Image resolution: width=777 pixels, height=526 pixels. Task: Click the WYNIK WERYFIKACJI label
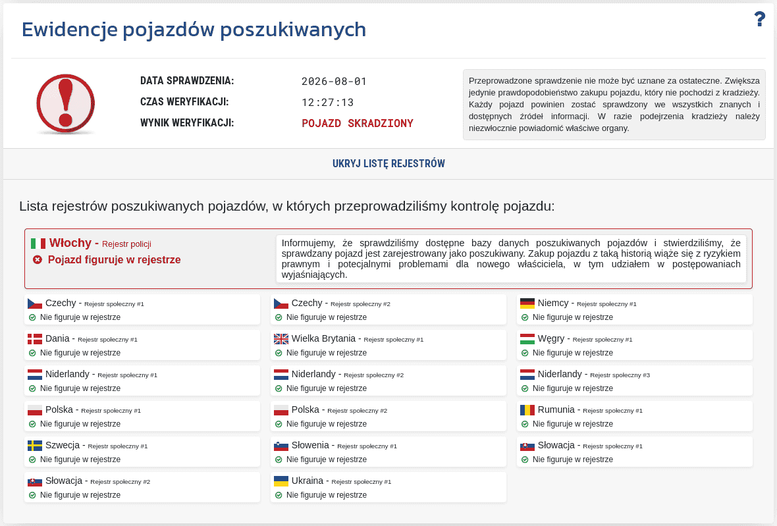[187, 123]
